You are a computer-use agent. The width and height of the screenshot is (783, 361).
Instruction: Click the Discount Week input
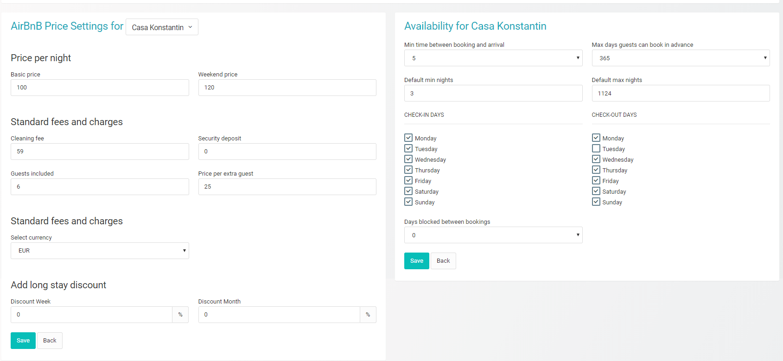click(91, 315)
